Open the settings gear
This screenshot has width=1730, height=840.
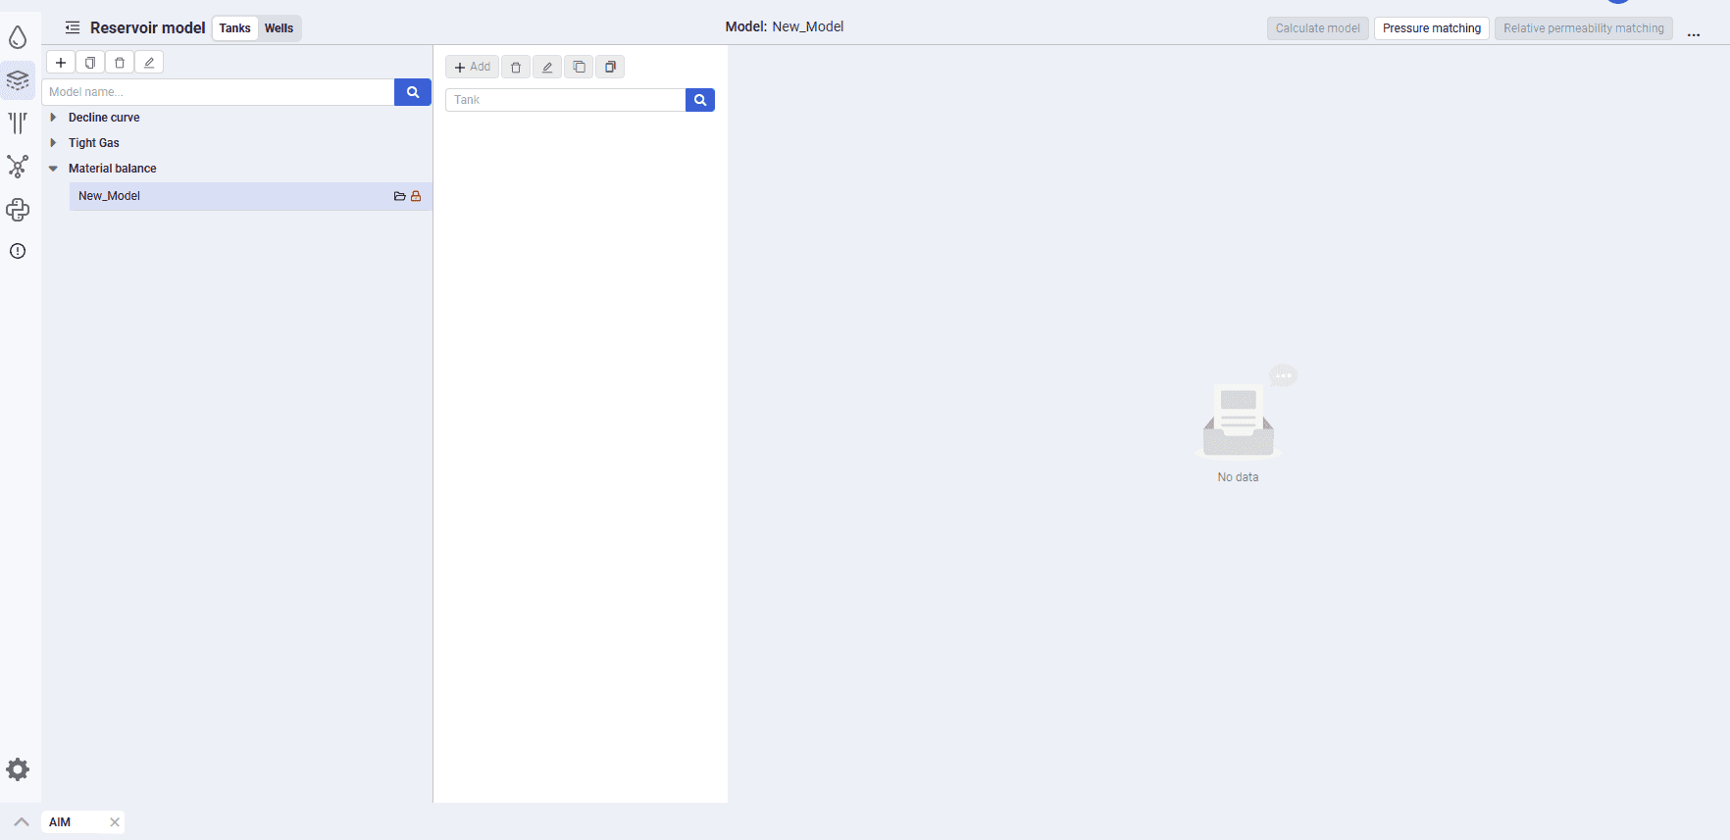click(x=18, y=769)
